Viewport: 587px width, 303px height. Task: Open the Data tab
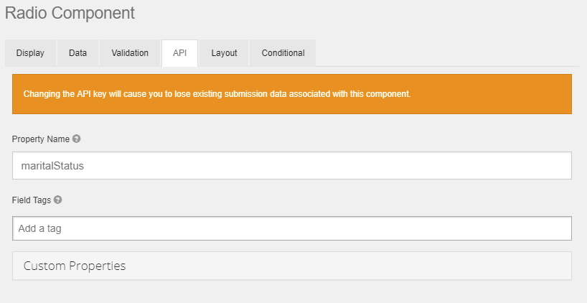78,53
